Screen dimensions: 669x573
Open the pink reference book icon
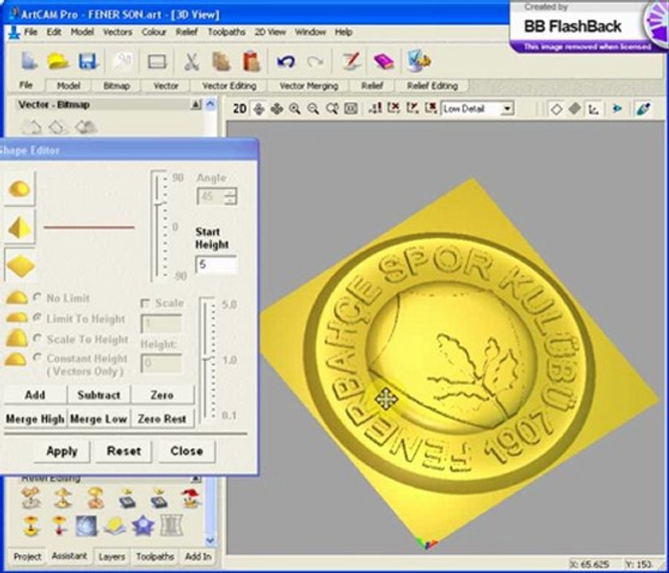[x=383, y=61]
